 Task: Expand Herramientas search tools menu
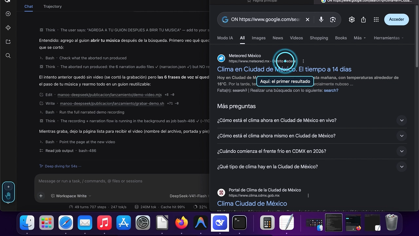(389, 38)
